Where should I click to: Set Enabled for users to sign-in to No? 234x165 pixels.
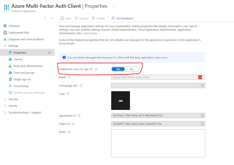[x=132, y=69]
